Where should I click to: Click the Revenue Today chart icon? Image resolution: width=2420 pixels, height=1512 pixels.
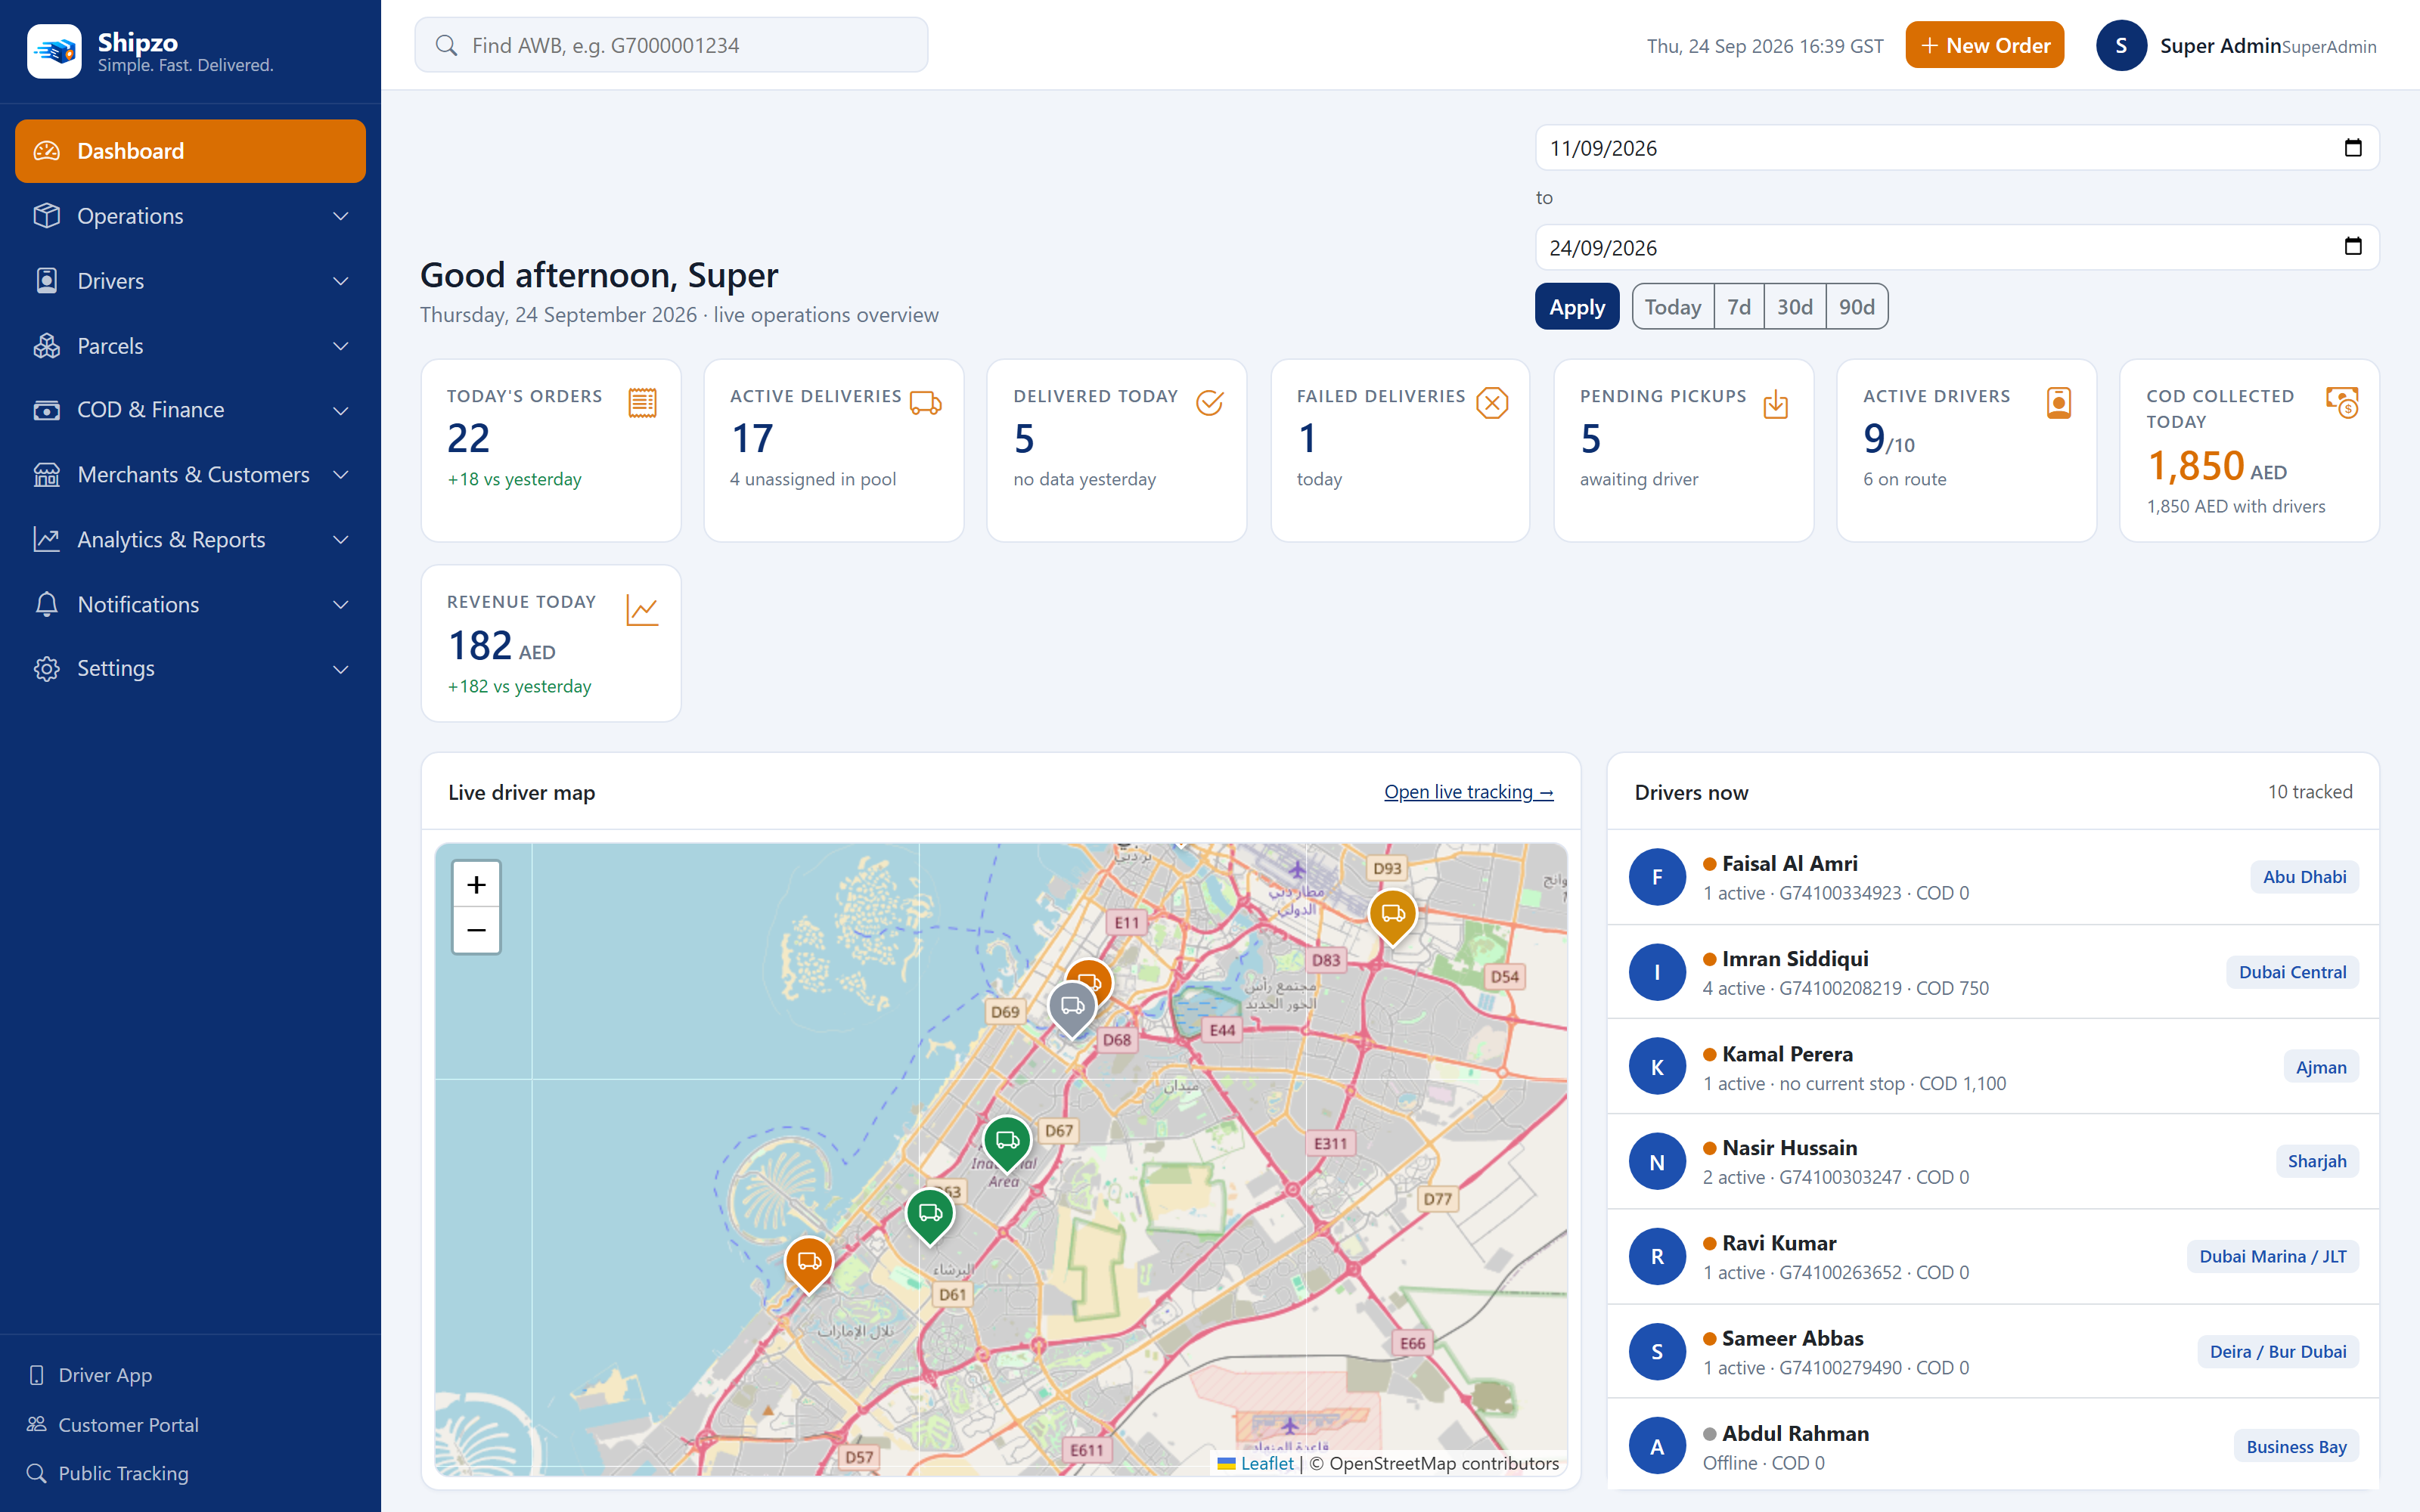tap(642, 610)
